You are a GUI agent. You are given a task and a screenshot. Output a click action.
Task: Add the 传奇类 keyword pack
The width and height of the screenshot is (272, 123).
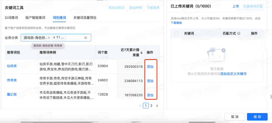point(150,81)
